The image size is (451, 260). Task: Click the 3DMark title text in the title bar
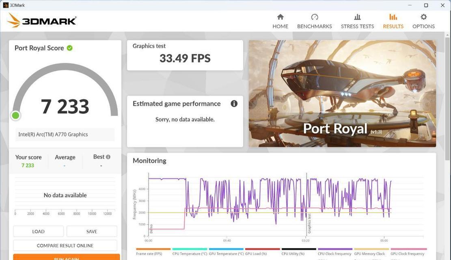click(x=17, y=5)
